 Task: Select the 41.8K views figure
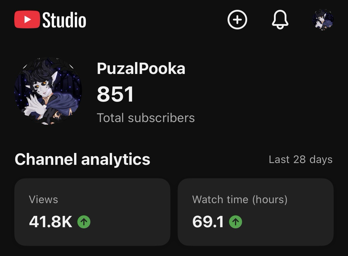point(51,222)
